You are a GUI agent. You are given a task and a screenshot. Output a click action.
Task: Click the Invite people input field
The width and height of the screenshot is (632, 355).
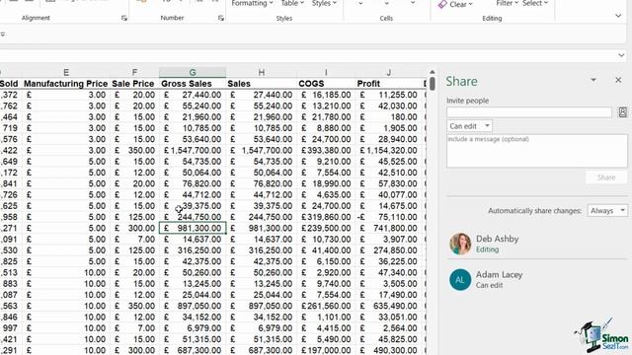pyautogui.click(x=529, y=112)
